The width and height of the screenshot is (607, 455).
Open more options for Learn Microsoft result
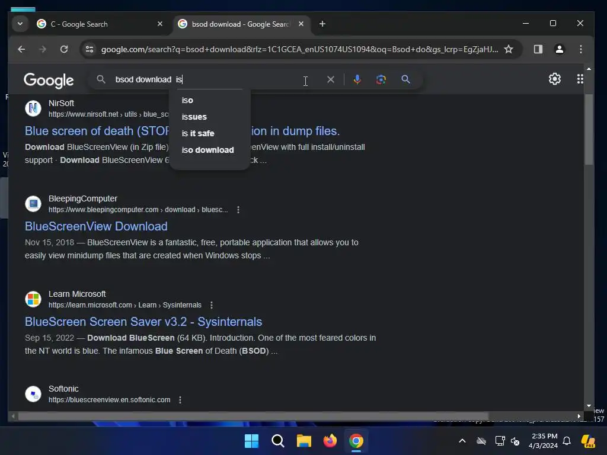[212, 305]
